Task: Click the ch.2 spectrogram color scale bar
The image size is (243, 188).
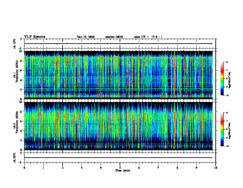Action: click(x=222, y=129)
